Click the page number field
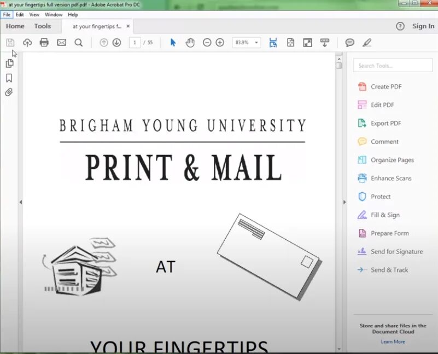438x354 pixels. [x=135, y=43]
